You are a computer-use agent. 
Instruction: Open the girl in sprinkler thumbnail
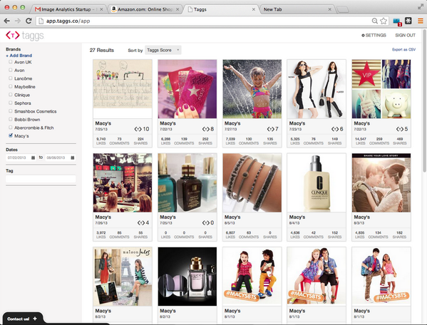coord(252,89)
